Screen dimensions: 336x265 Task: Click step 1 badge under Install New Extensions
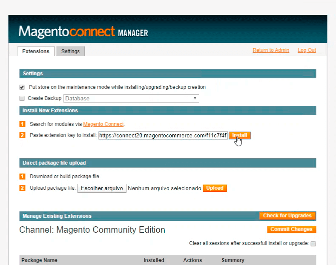pyautogui.click(x=22, y=124)
